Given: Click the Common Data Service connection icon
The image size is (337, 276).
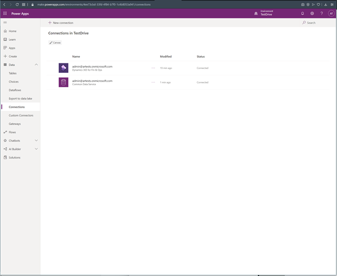Looking at the screenshot, I should pos(63,82).
